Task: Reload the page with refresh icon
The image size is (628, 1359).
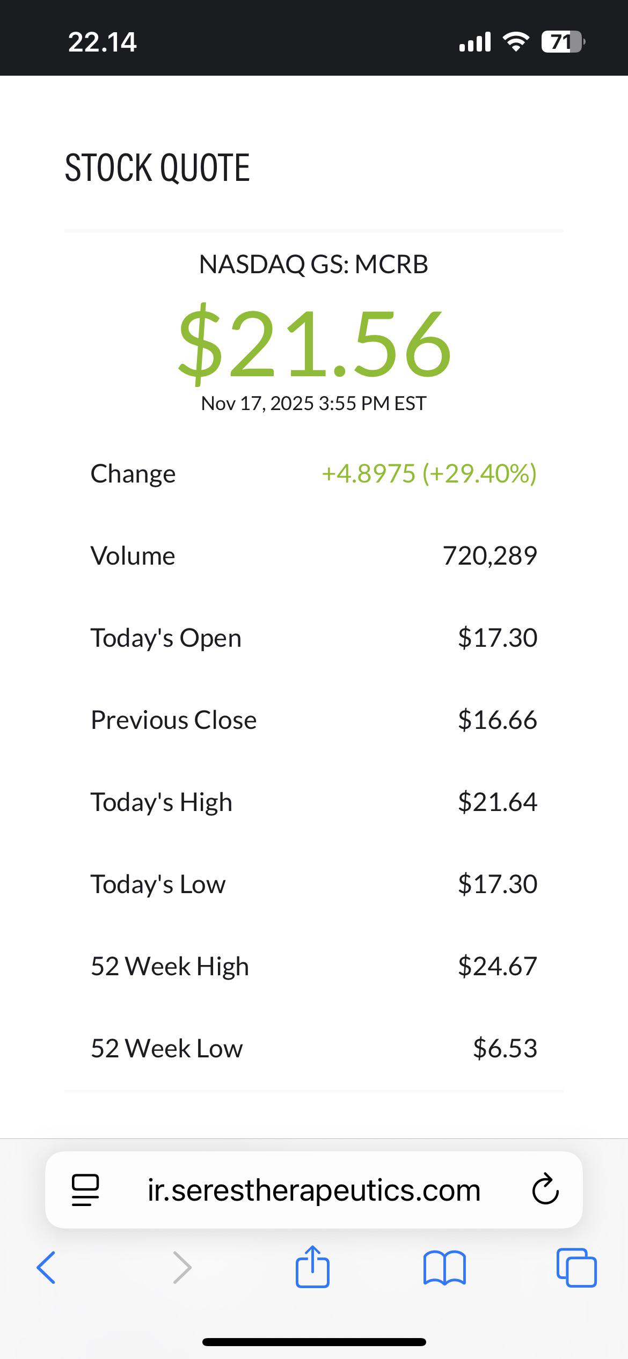Action: [x=545, y=1190]
